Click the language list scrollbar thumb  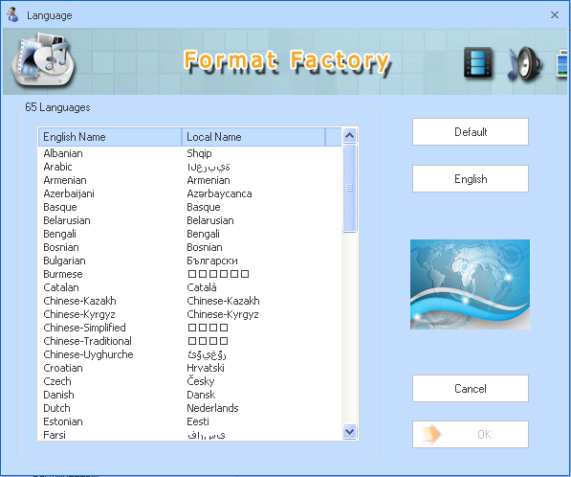click(350, 188)
